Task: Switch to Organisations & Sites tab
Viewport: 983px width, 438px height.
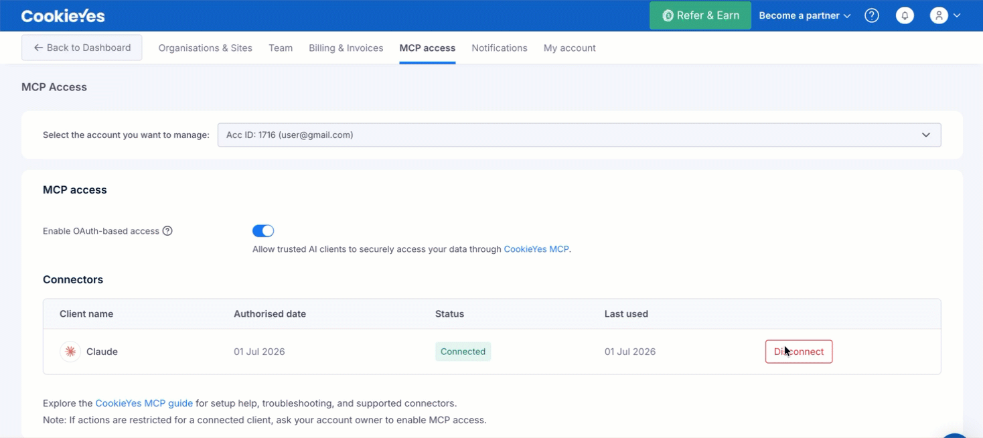Action: tap(206, 48)
